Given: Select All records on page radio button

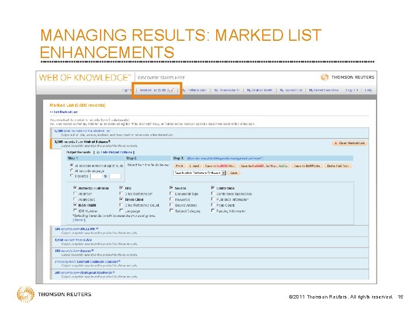Looking at the screenshot, I should point(71,170).
